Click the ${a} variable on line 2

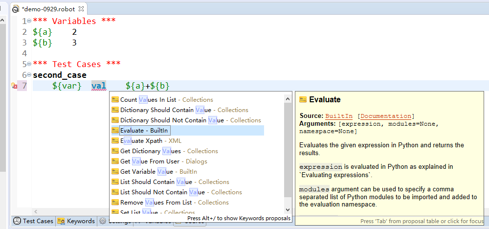(43, 32)
